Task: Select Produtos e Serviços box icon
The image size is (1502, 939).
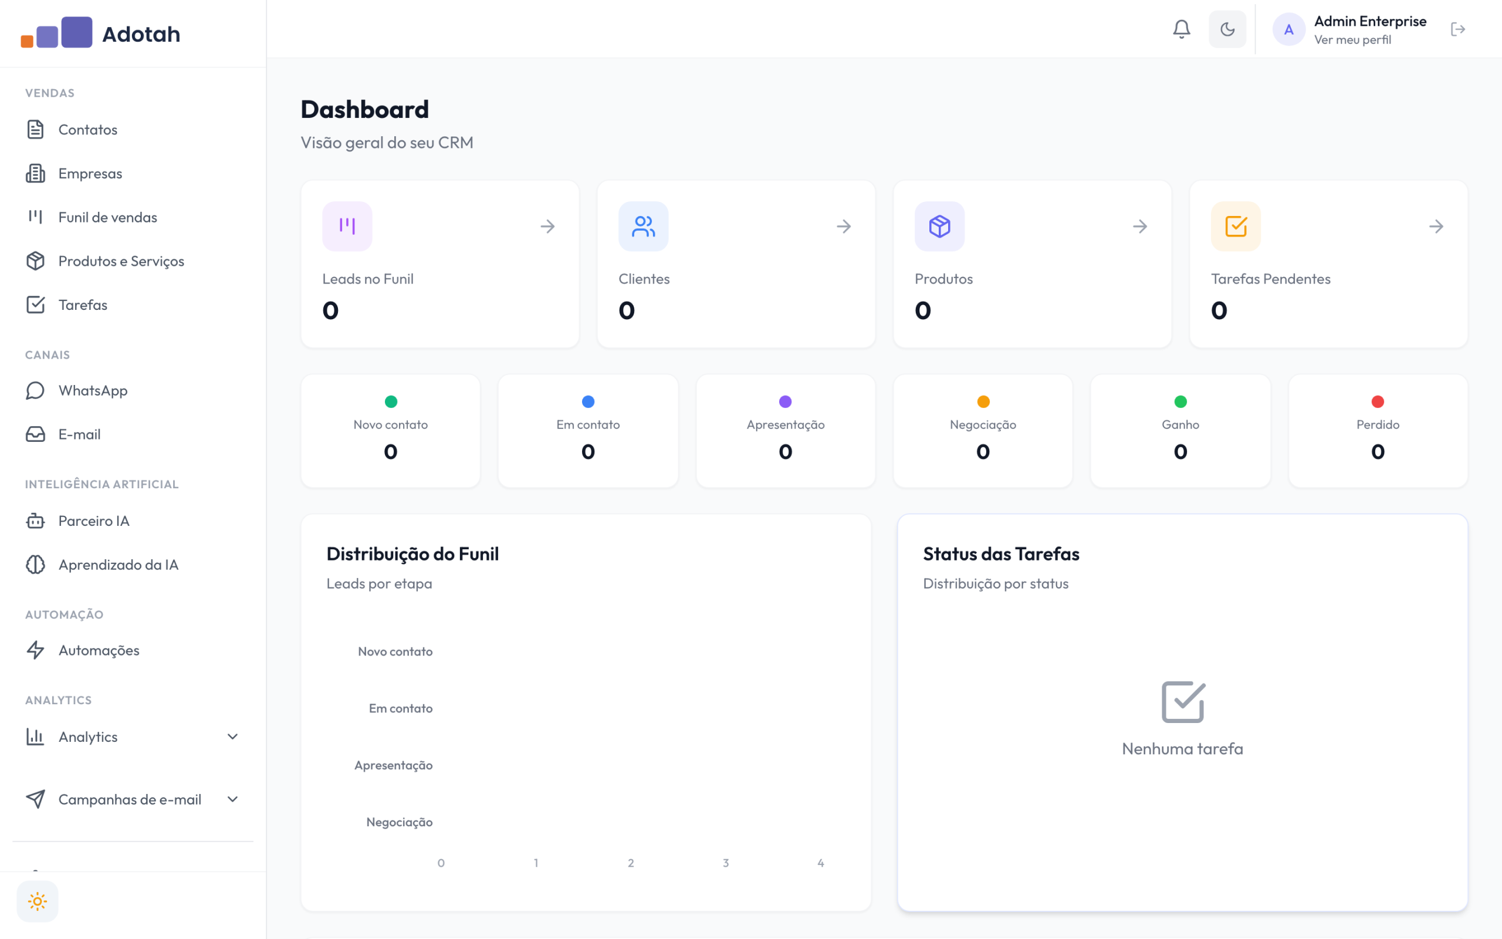Action: coord(35,261)
